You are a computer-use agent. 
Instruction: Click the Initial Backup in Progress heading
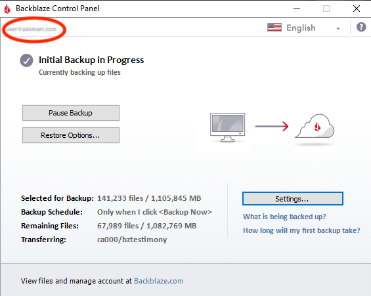click(x=91, y=60)
